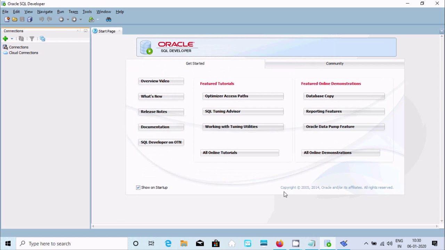
Task: Open Oracle Data Pump Feature demonstration
Action: 344,126
